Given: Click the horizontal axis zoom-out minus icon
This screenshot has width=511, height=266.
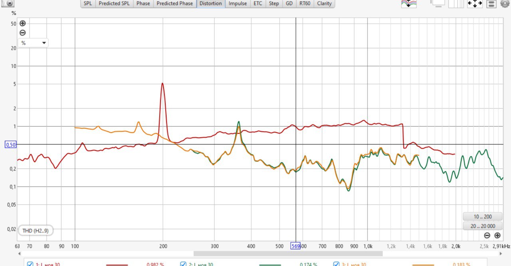Looking at the screenshot, I should [487, 235].
